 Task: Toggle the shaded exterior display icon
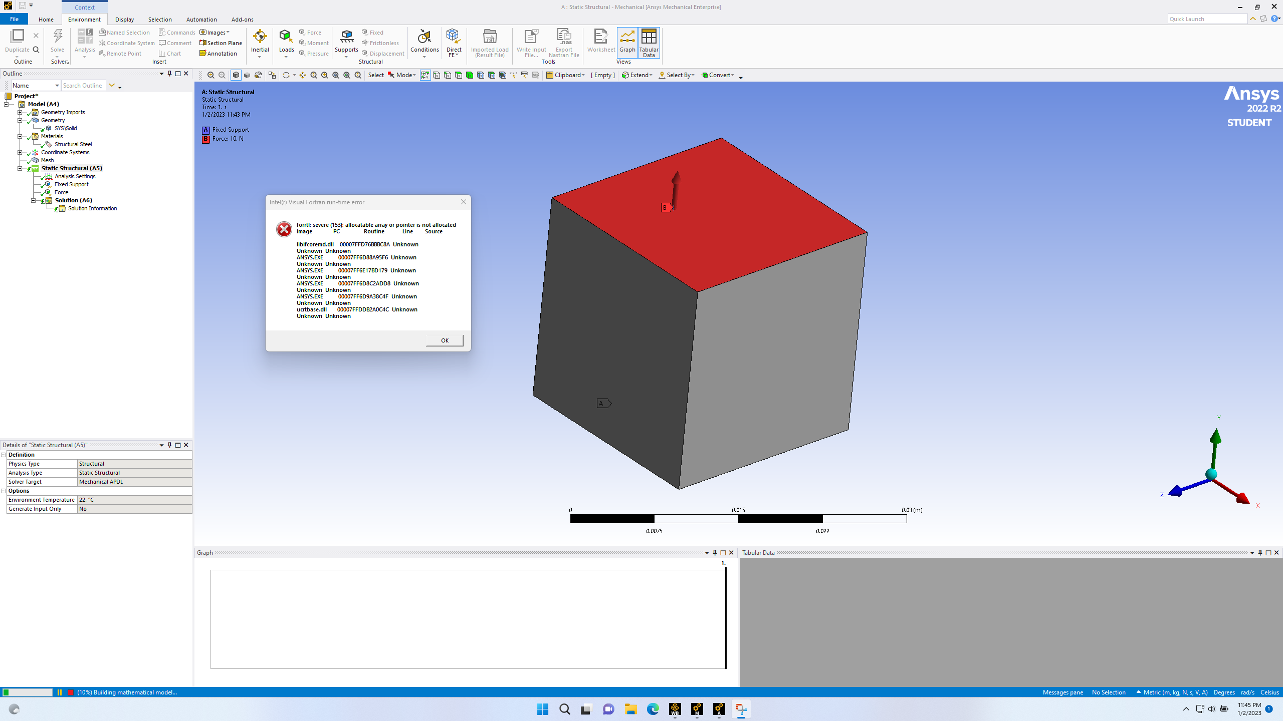click(247, 75)
